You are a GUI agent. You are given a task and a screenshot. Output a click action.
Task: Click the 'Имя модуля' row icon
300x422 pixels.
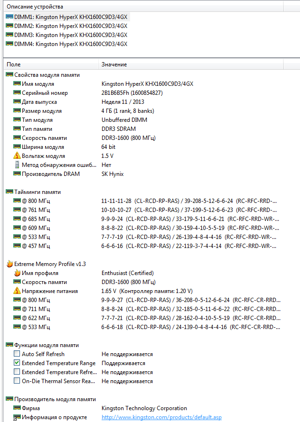(17, 83)
